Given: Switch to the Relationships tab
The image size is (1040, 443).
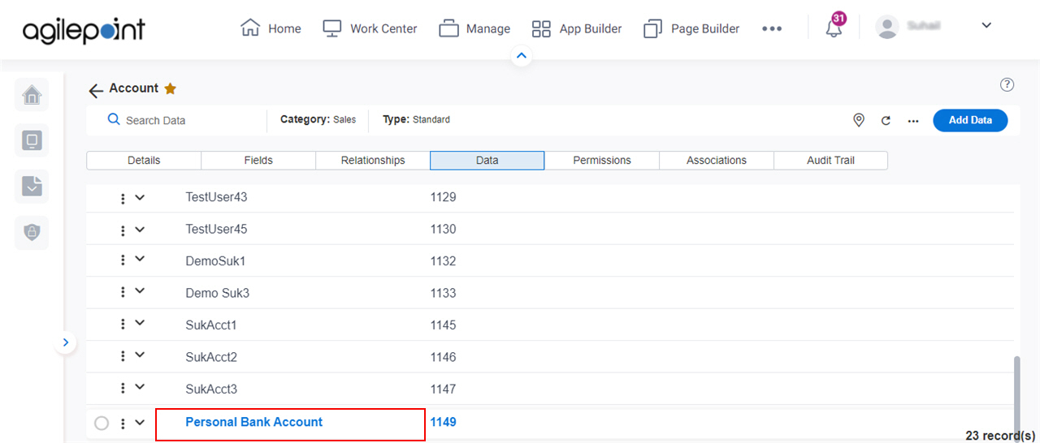Looking at the screenshot, I should tap(373, 161).
